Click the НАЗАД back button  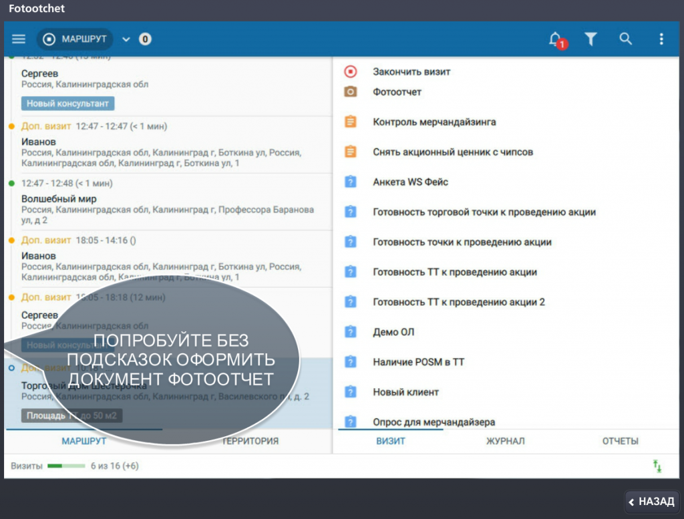[x=652, y=502]
